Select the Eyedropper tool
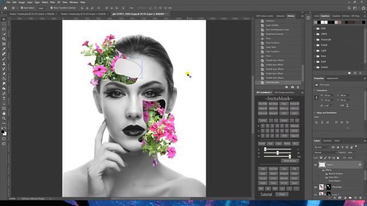367x206 pixels. 4,49
